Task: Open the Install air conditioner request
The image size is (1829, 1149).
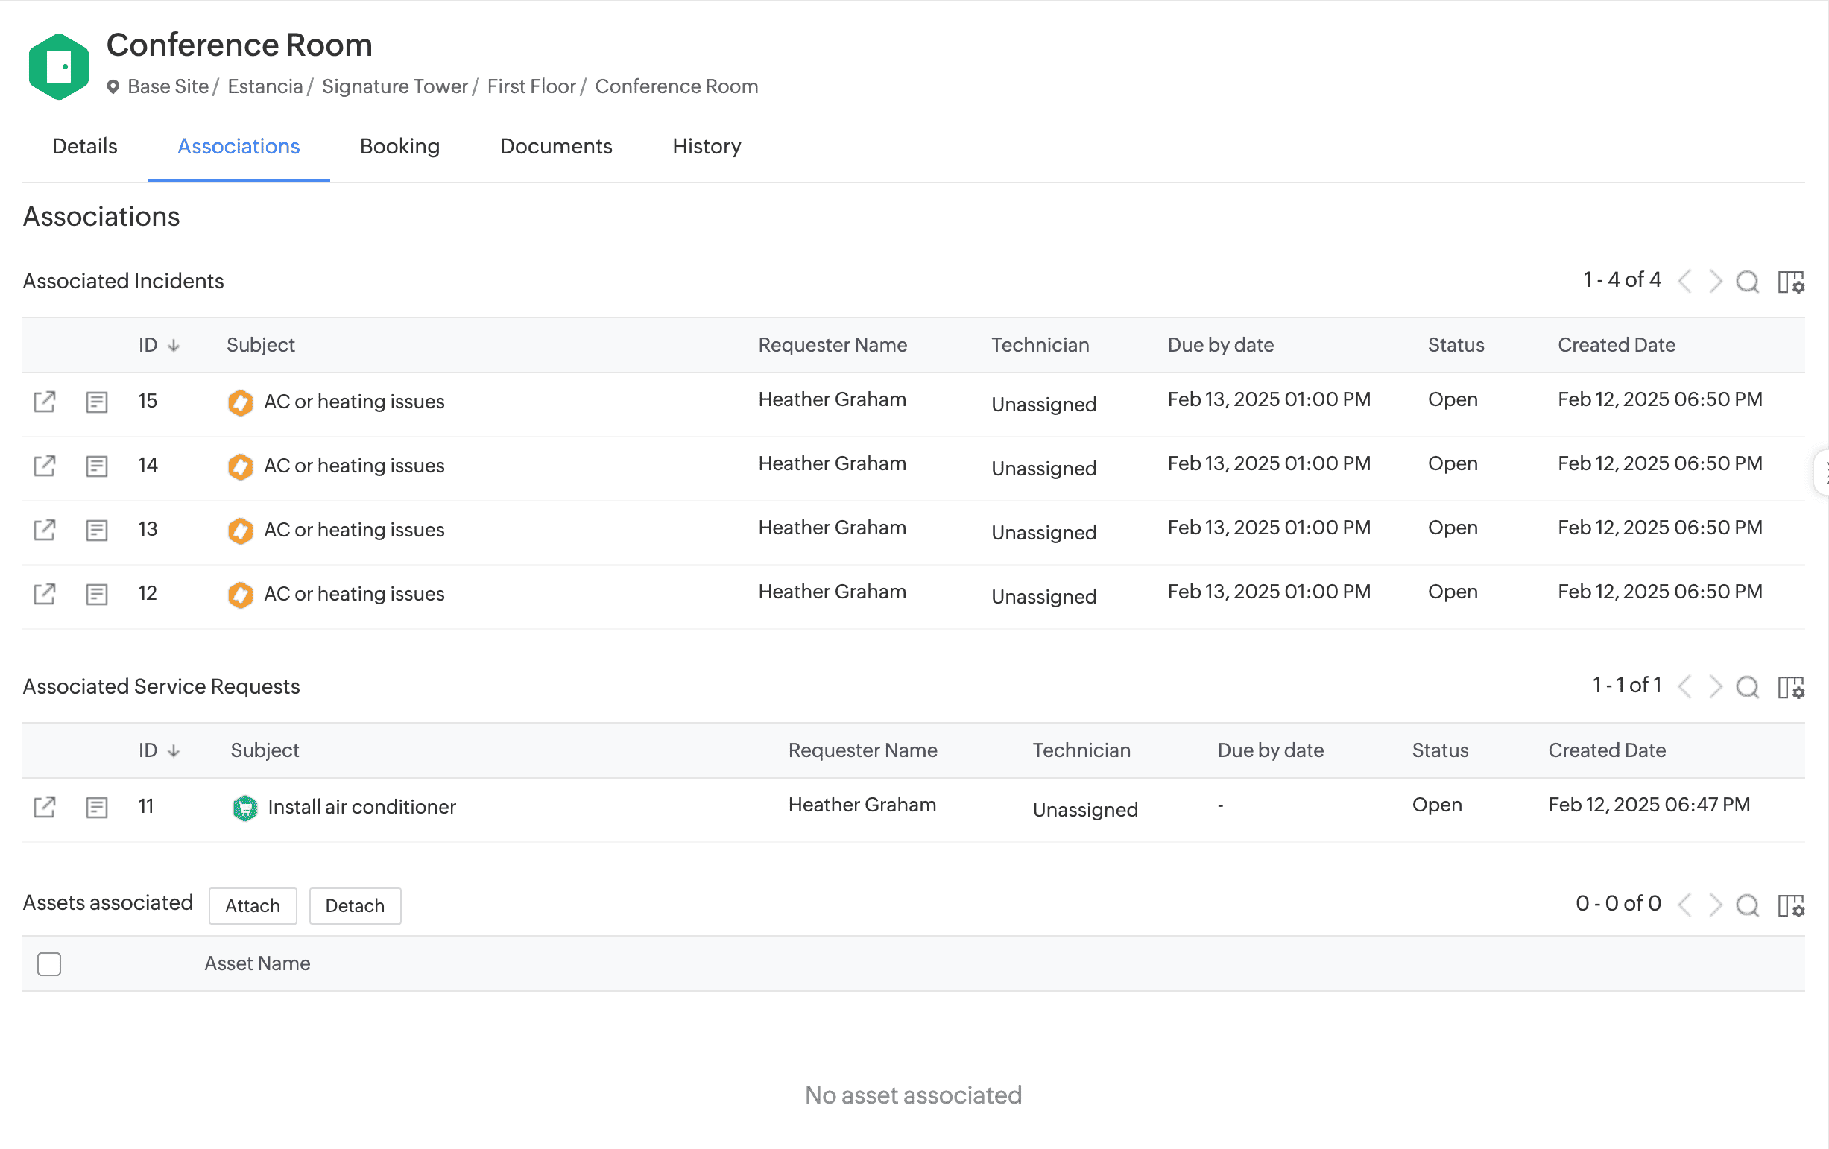Action: (x=361, y=806)
